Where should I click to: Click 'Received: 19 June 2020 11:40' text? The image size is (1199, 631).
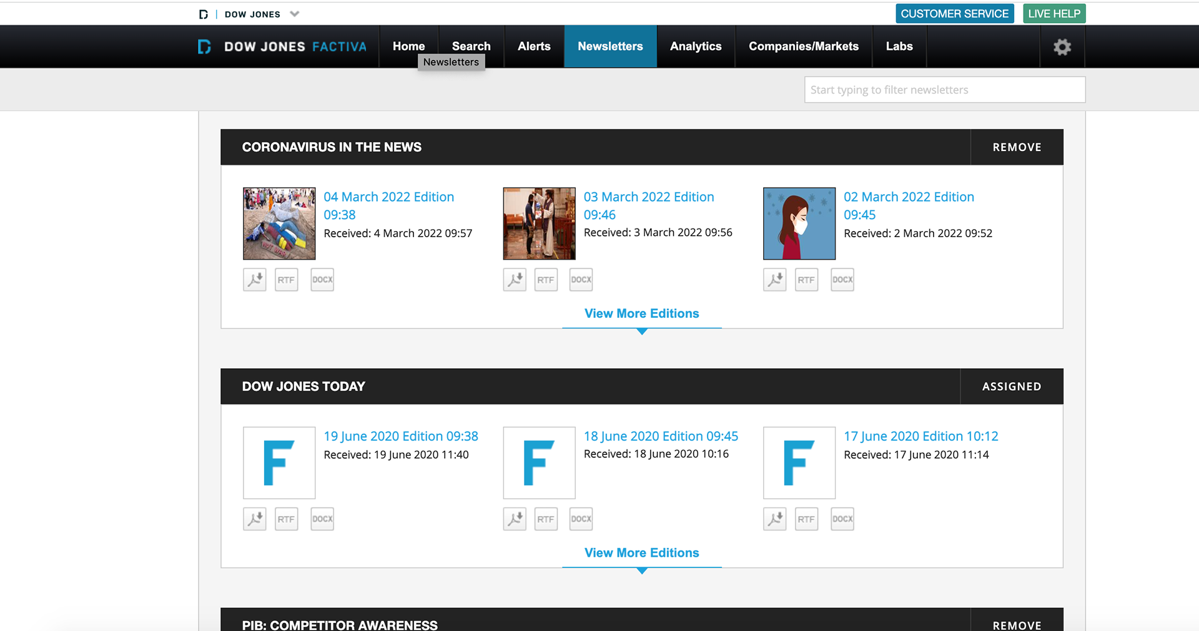coord(396,455)
